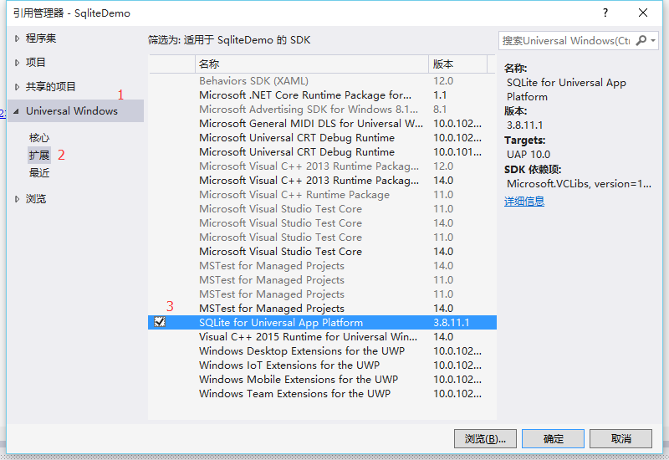Image resolution: width=669 pixels, height=460 pixels.
Task: Sort by the 名称 column header
Action: click(312, 64)
